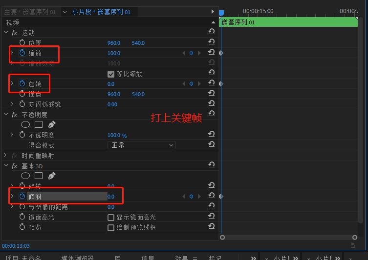The image size is (368, 260).
Task: Collapse the 不透明度 effect group
Action: (6, 114)
